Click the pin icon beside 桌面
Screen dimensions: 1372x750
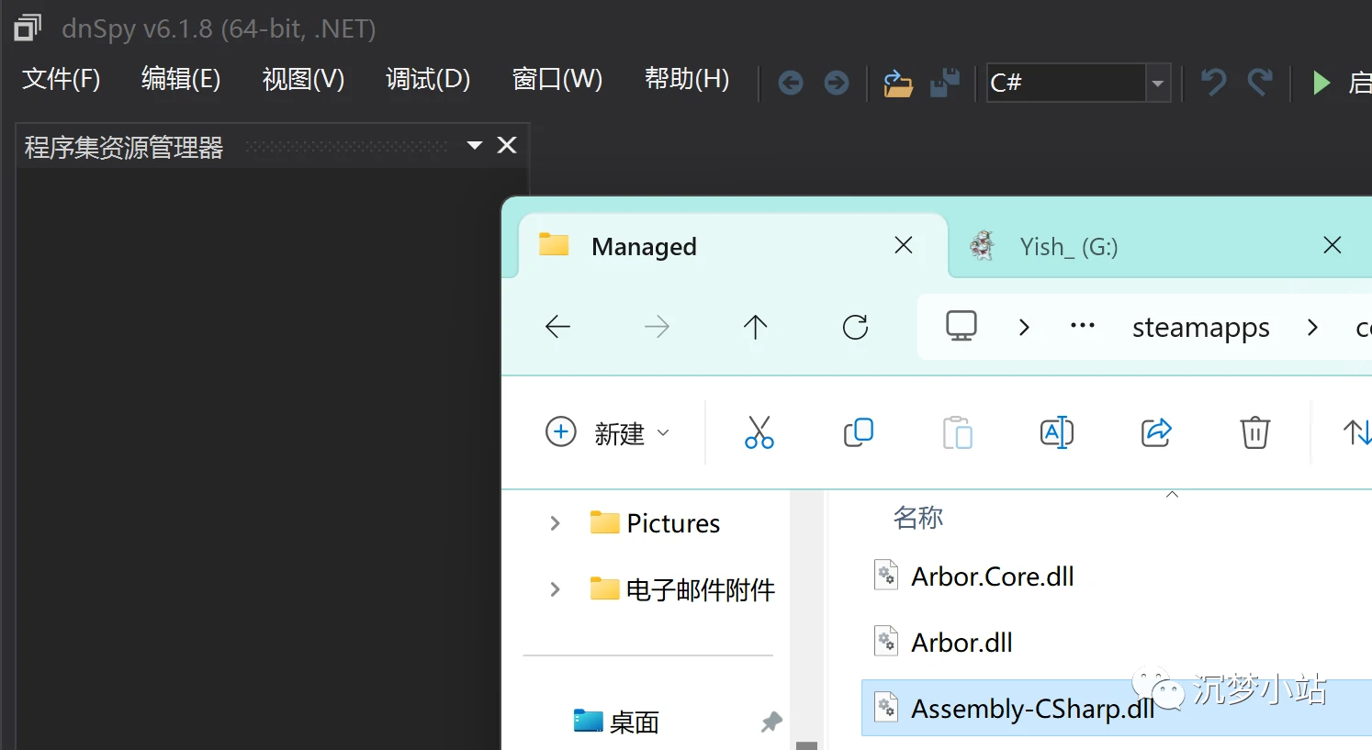(771, 722)
